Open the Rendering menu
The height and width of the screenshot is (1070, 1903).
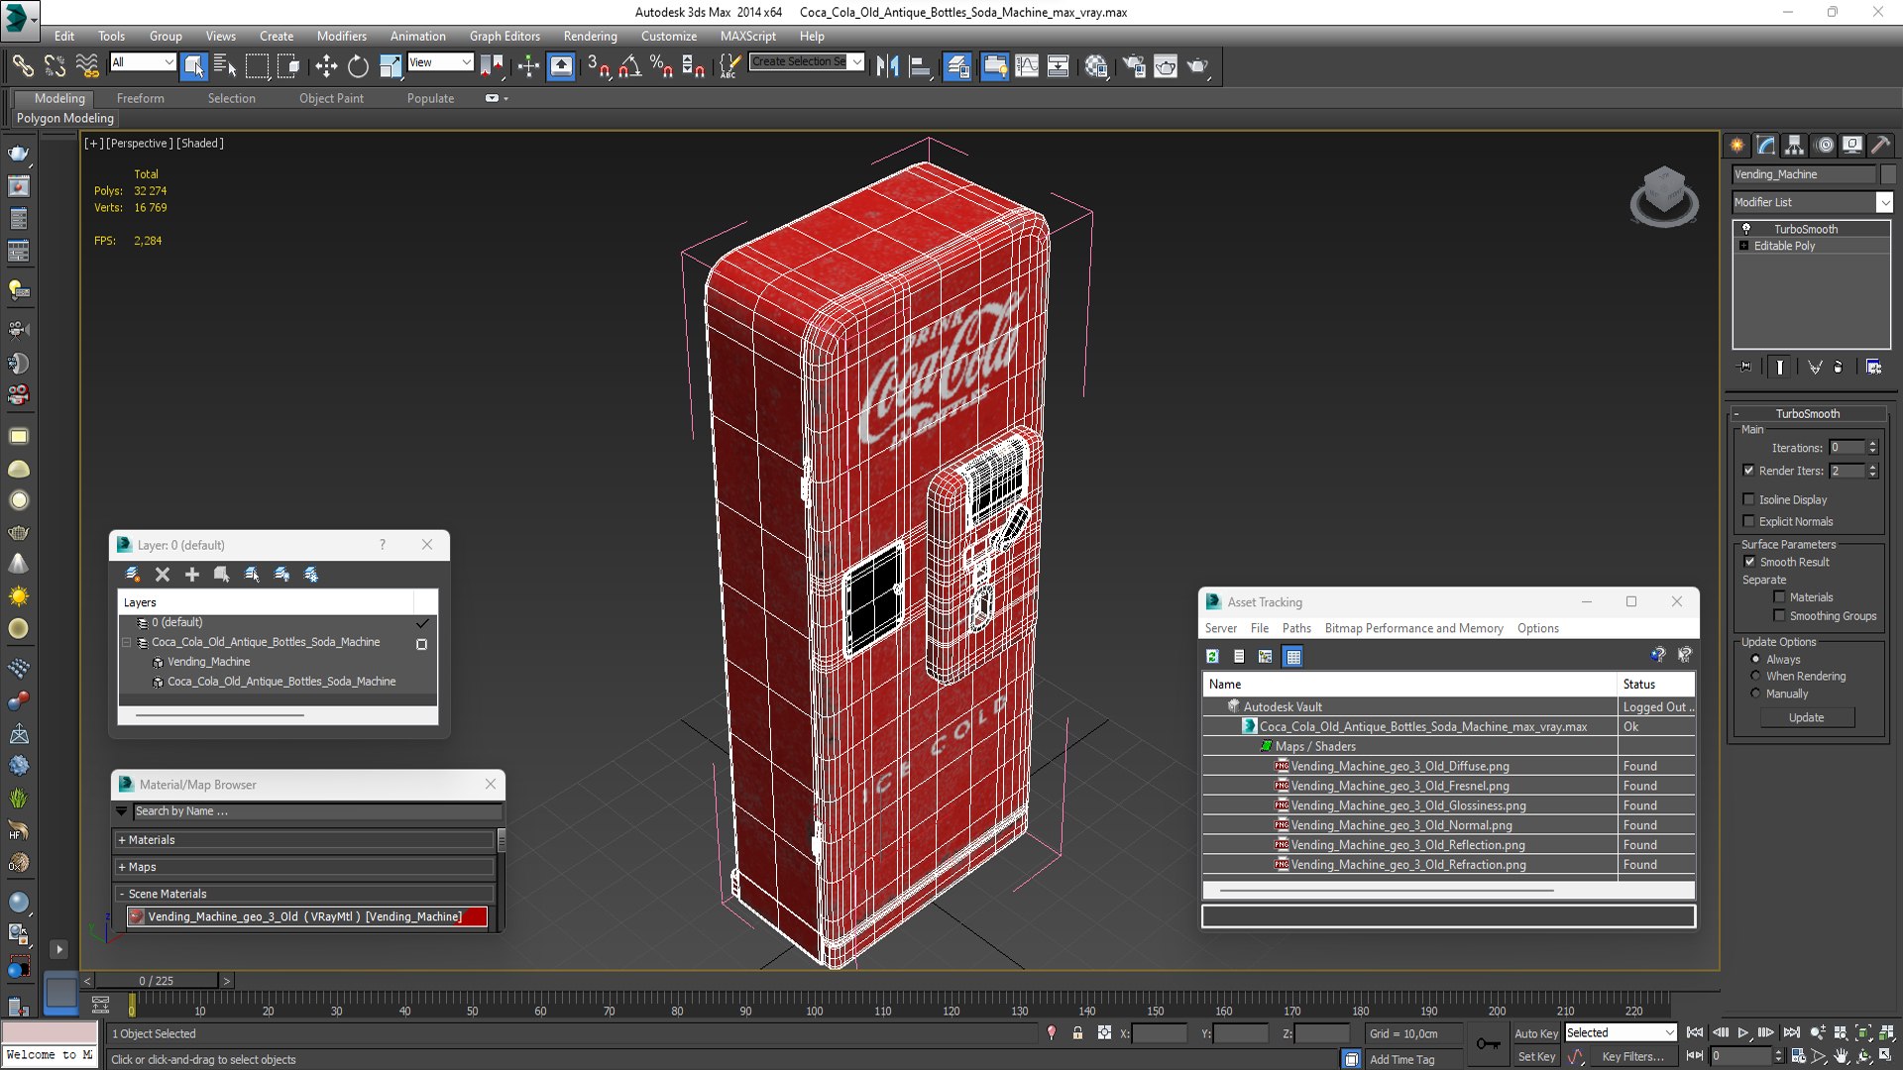tap(590, 36)
